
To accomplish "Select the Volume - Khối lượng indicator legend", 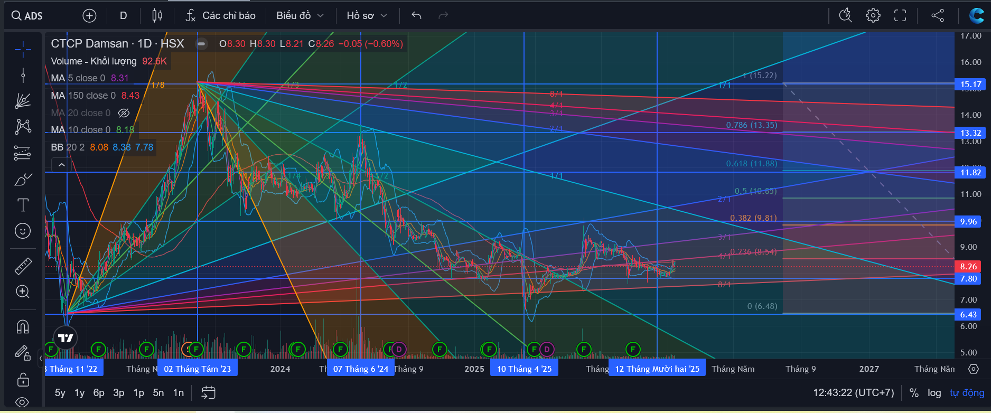I will 94,61.
